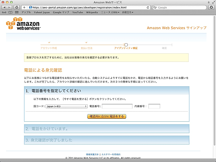216x162 pixels.
Task: Click the Google search field
Action: point(180,7)
